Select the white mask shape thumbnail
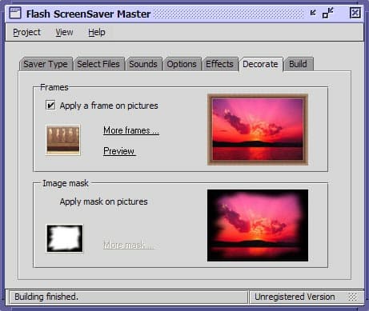This screenshot has height=311, width=369. click(64, 238)
